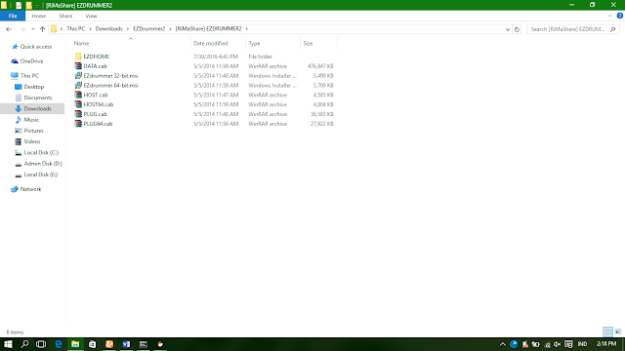Open Windows Start menu
Image resolution: width=625 pixels, height=351 pixels.
coord(8,344)
